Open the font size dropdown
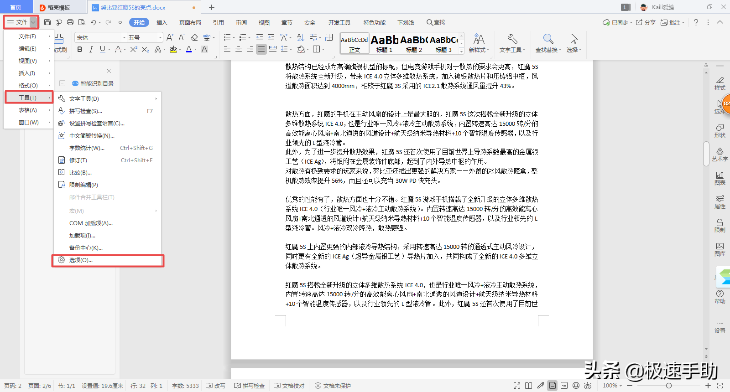 tap(160, 37)
